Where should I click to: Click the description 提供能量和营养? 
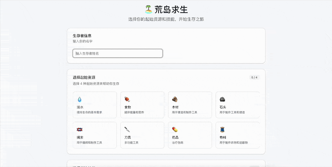pyautogui.click(x=134, y=112)
